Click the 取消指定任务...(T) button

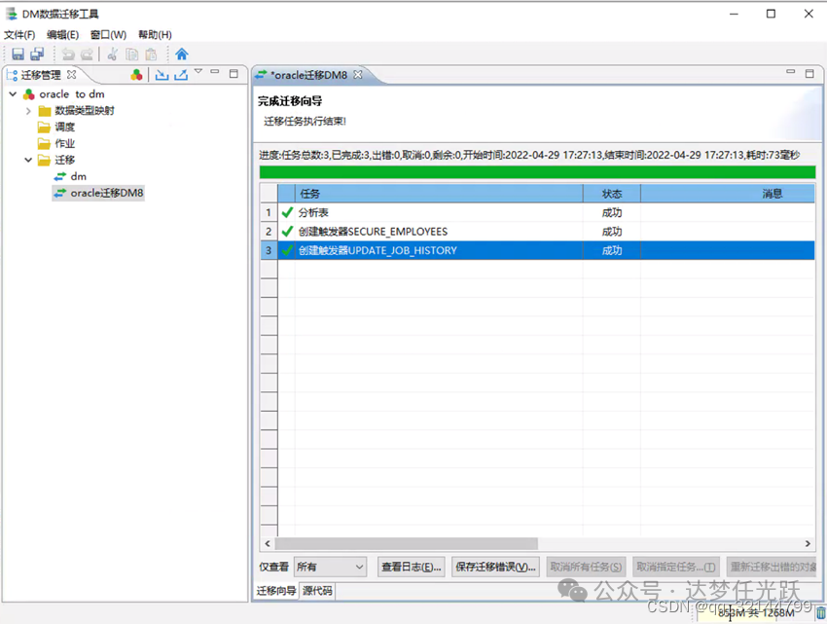(675, 567)
